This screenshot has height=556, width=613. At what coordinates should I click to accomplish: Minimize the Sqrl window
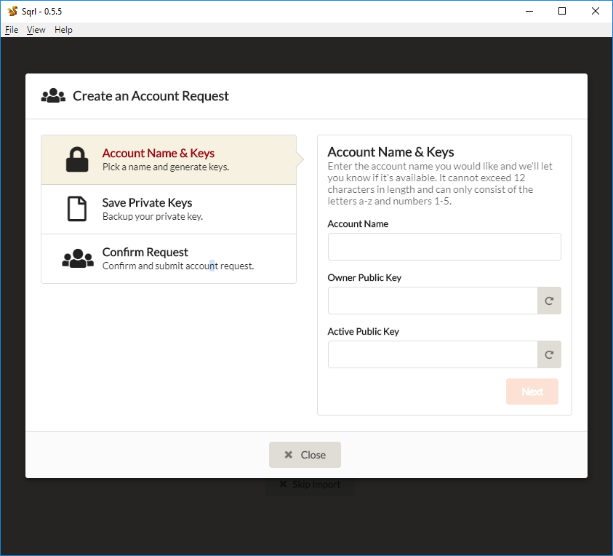pos(529,11)
